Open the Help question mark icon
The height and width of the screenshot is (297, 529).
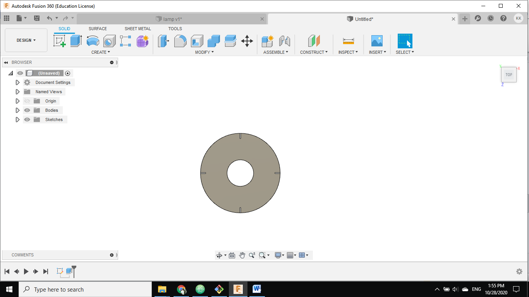click(x=503, y=18)
